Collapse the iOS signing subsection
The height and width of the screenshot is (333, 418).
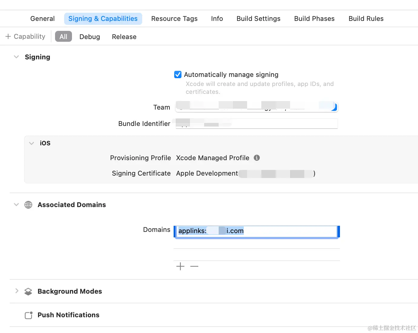coord(31,143)
